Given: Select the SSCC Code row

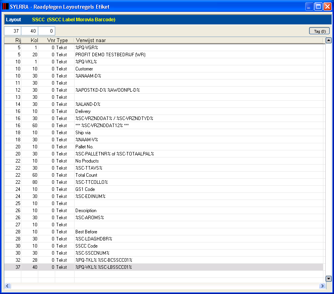Looking at the screenshot, I should [164, 246].
